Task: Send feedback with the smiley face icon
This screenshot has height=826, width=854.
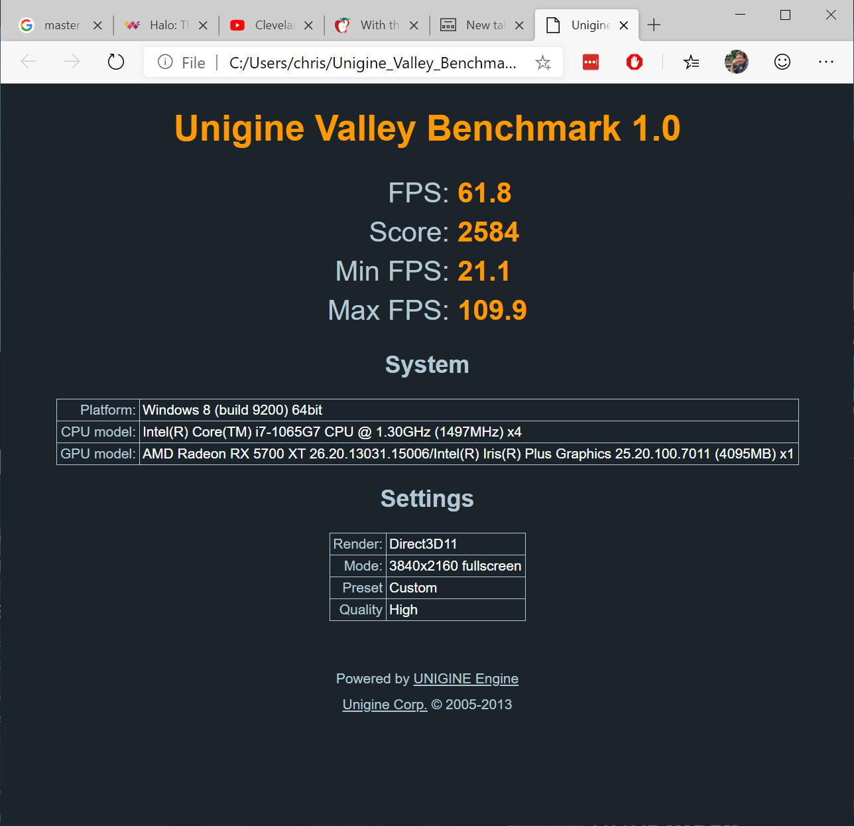Action: point(782,62)
